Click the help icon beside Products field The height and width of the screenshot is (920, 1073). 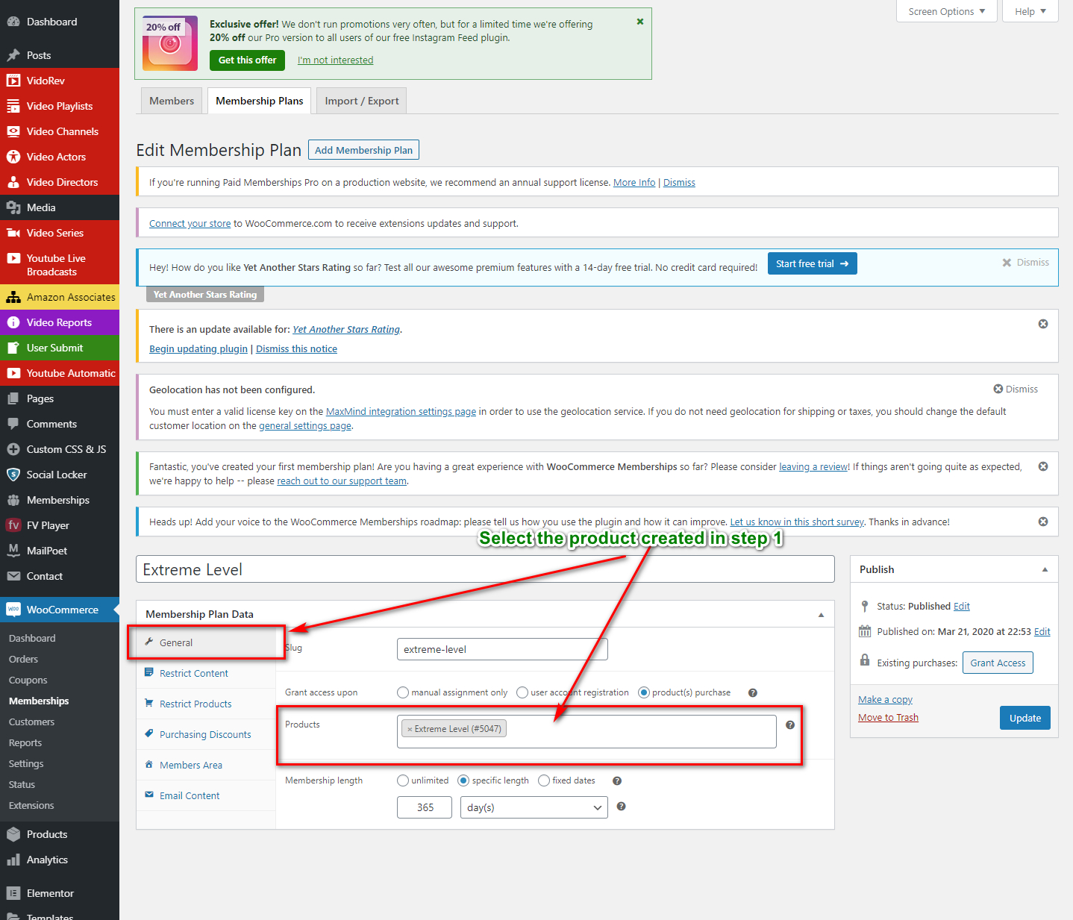[790, 725]
